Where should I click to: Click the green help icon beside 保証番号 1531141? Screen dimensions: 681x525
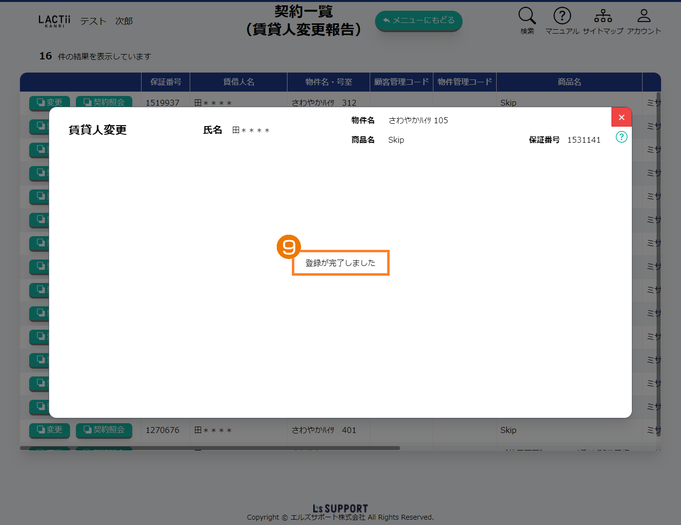621,137
